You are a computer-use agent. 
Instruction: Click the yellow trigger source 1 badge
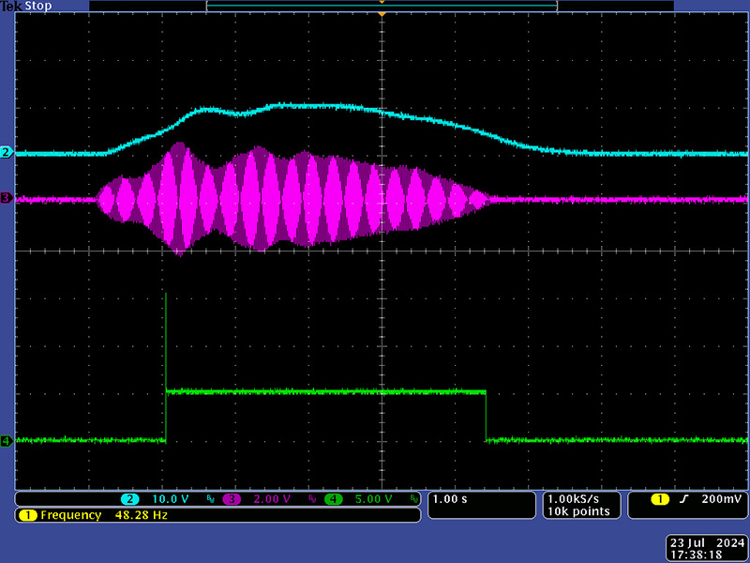(662, 499)
